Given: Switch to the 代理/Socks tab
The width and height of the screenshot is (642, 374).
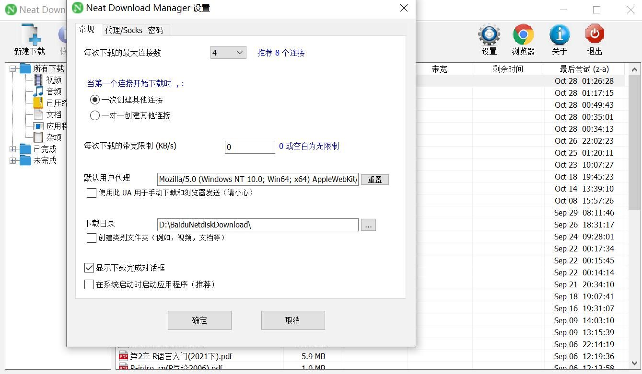Looking at the screenshot, I should point(124,30).
